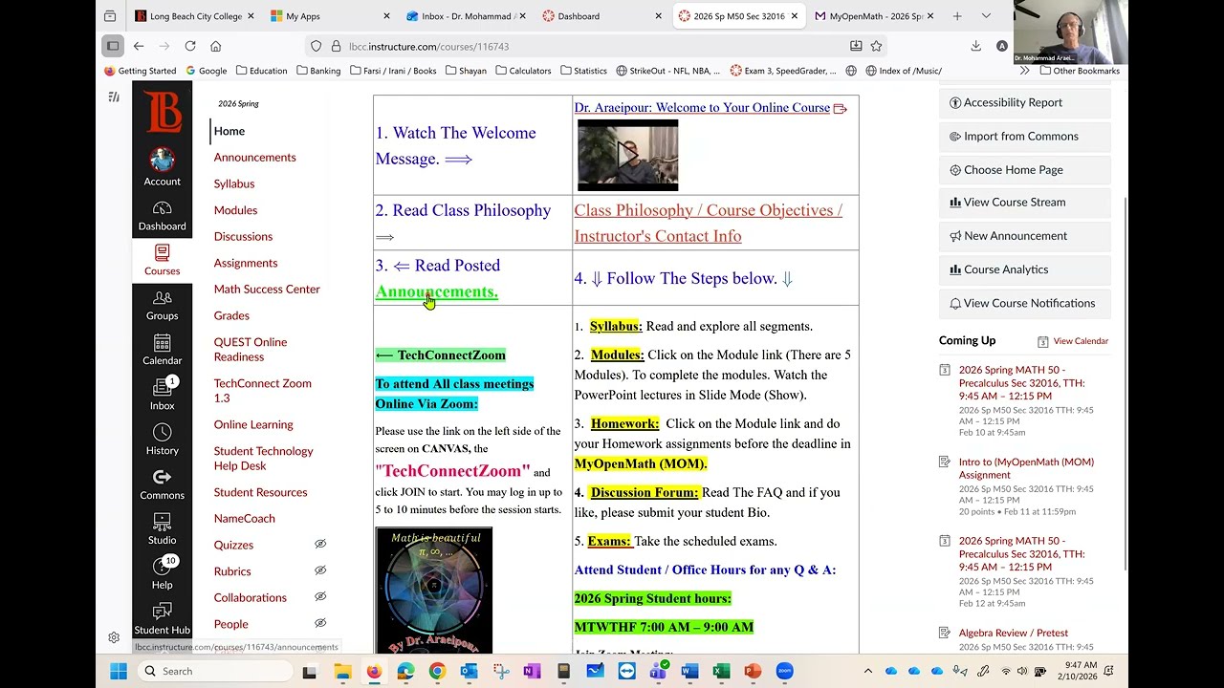Open a new browser tab with plus
Screen dimensions: 1224x688
click(957, 16)
